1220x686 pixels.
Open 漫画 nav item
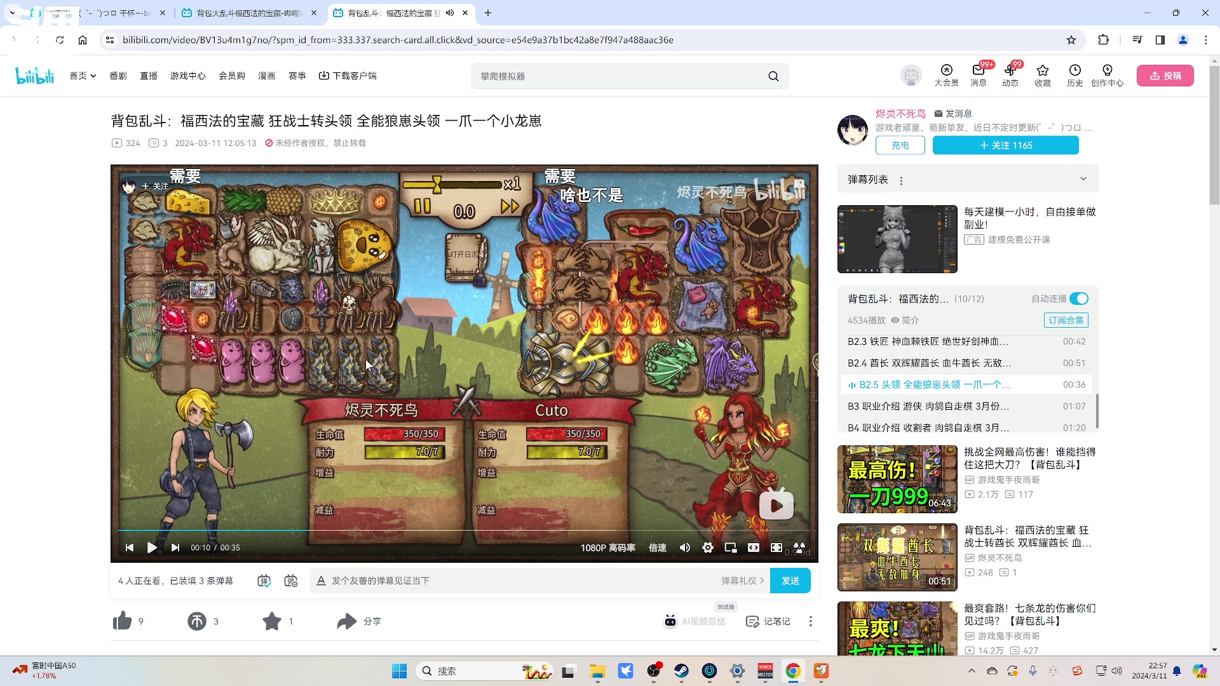click(x=266, y=76)
